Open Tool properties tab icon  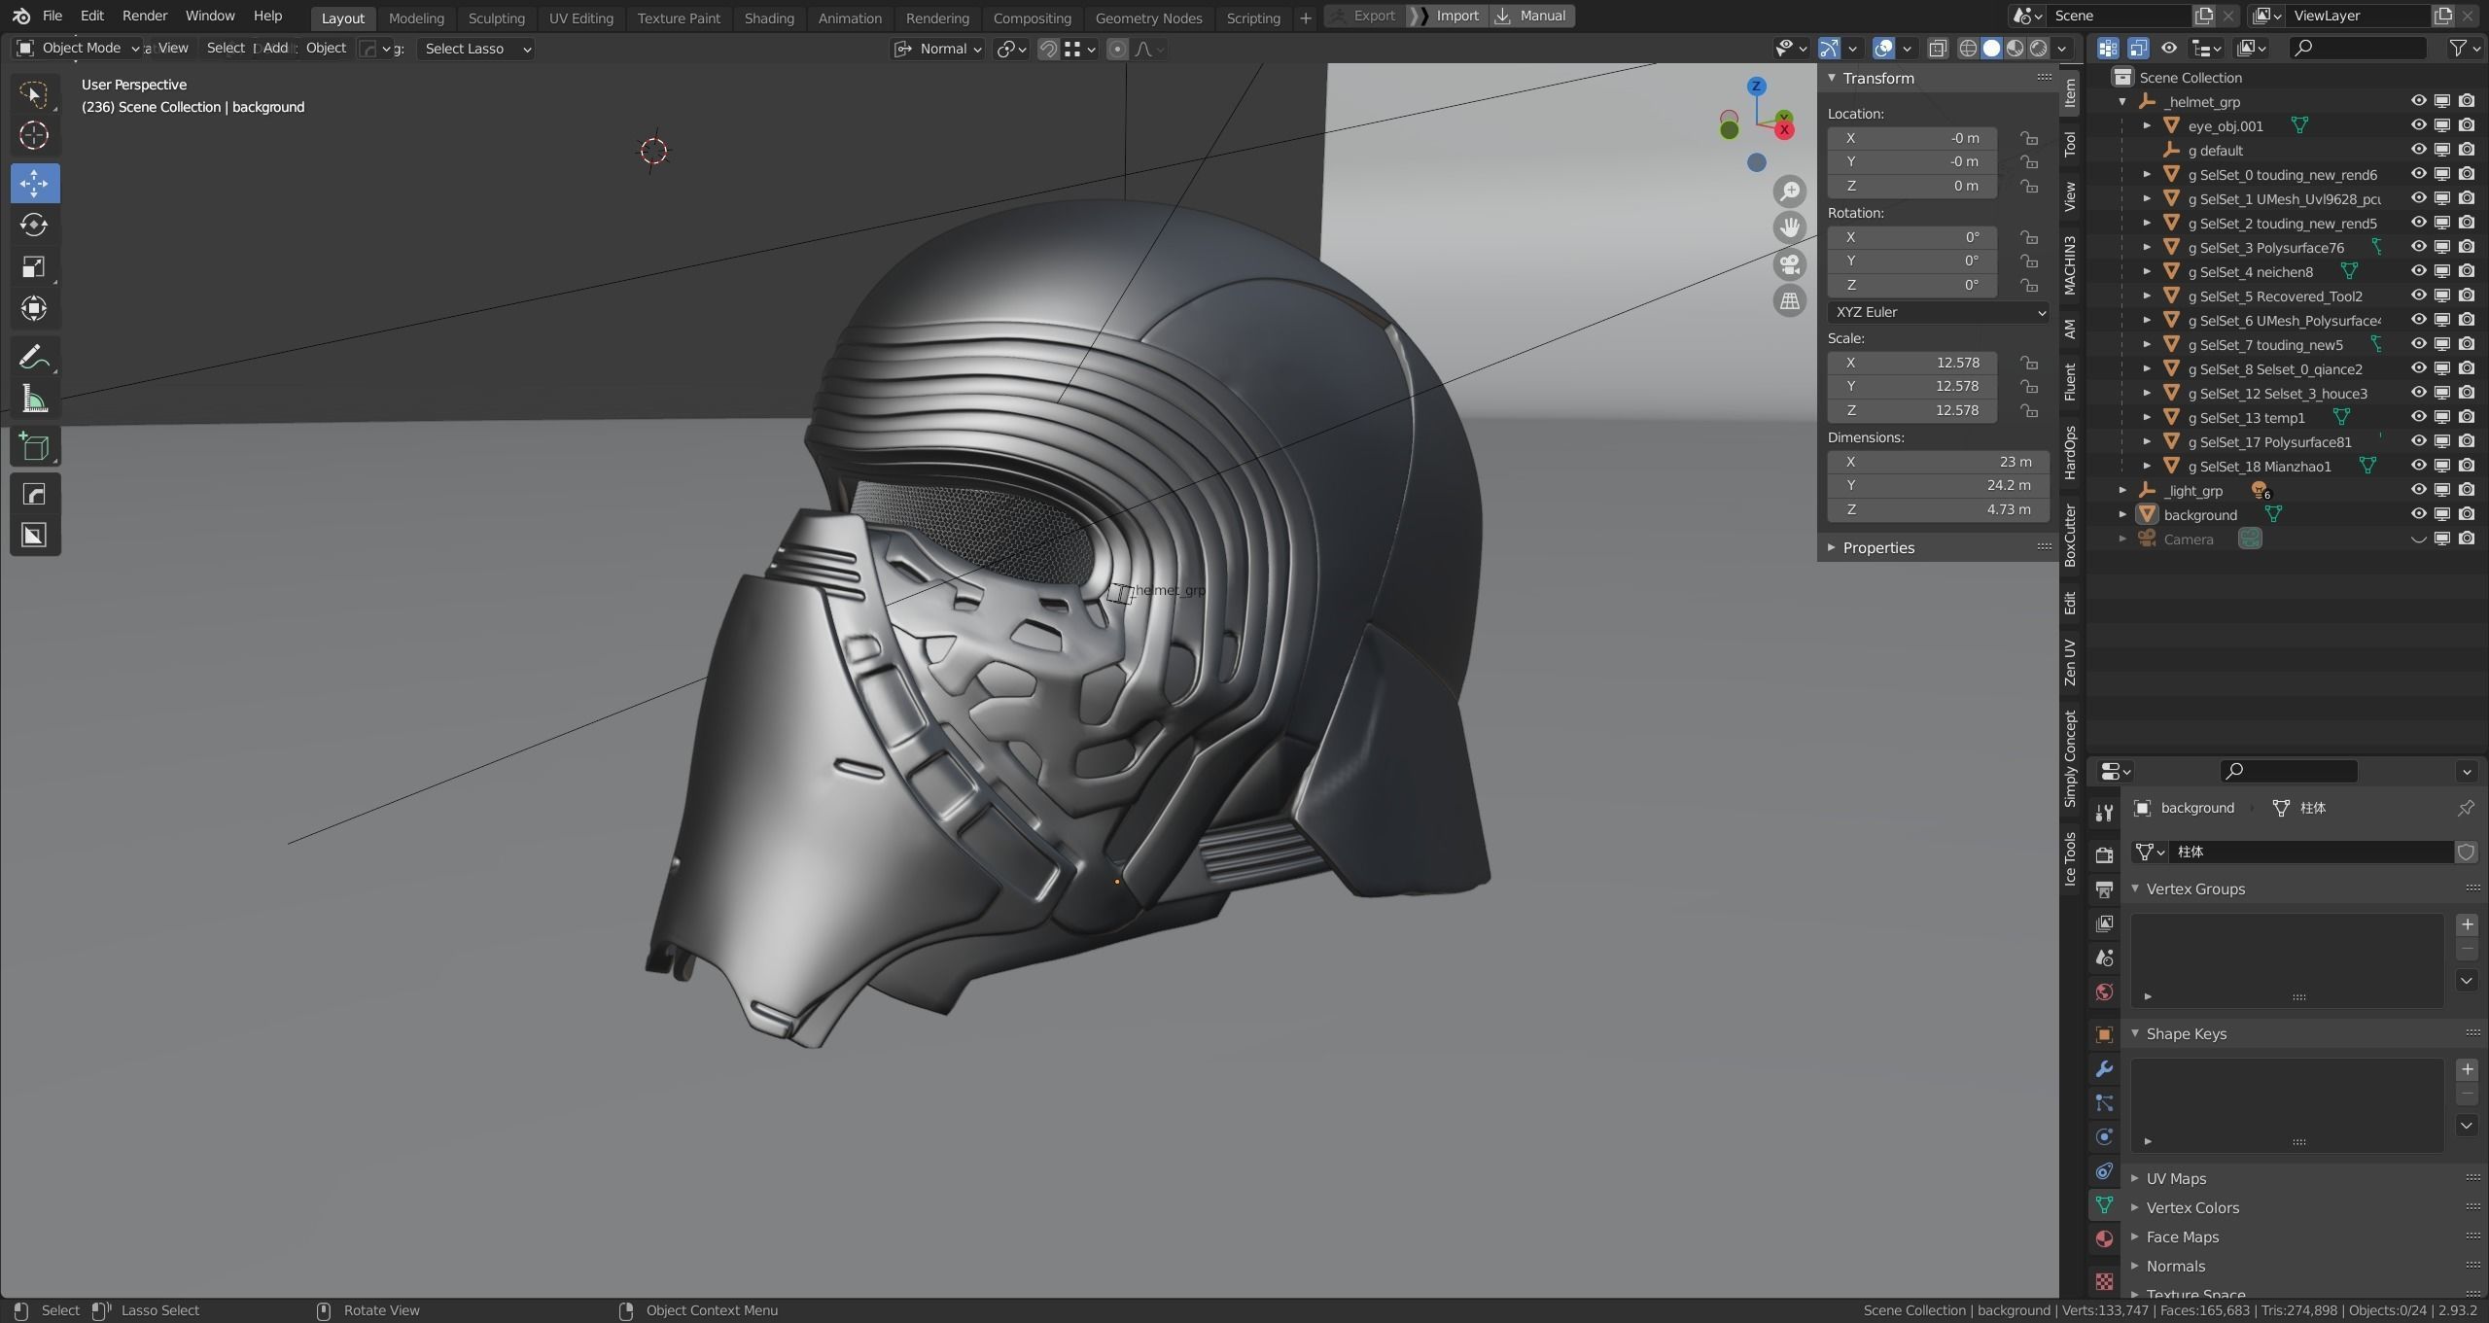(x=2104, y=813)
